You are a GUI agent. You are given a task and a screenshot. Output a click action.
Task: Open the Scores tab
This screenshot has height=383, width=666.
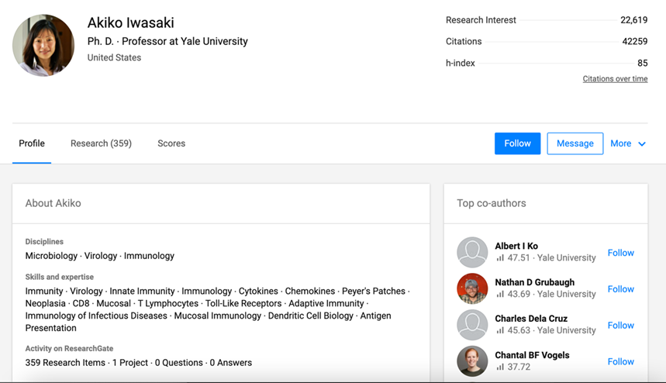click(x=171, y=143)
